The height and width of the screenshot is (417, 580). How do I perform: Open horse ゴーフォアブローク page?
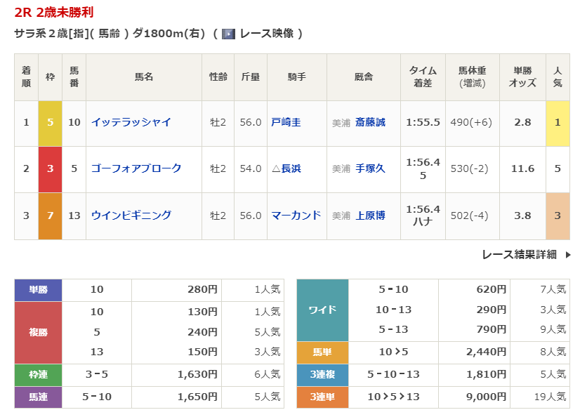(136, 168)
